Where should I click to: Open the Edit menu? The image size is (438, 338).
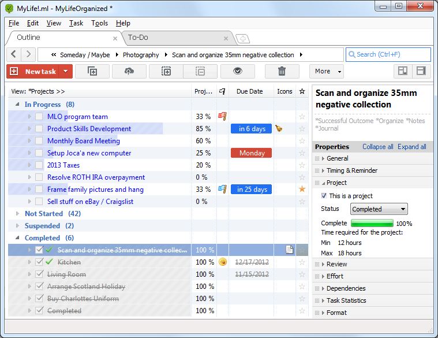click(33, 23)
